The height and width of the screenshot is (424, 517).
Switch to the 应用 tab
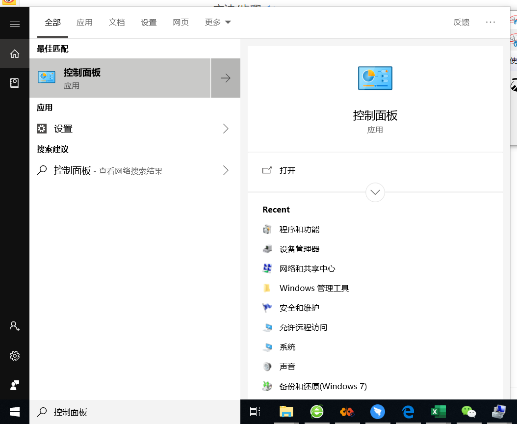84,22
